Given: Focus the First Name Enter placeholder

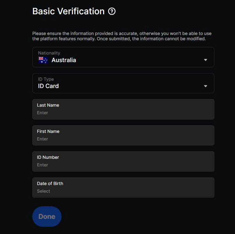Looking at the screenshot, I should coord(43,139).
